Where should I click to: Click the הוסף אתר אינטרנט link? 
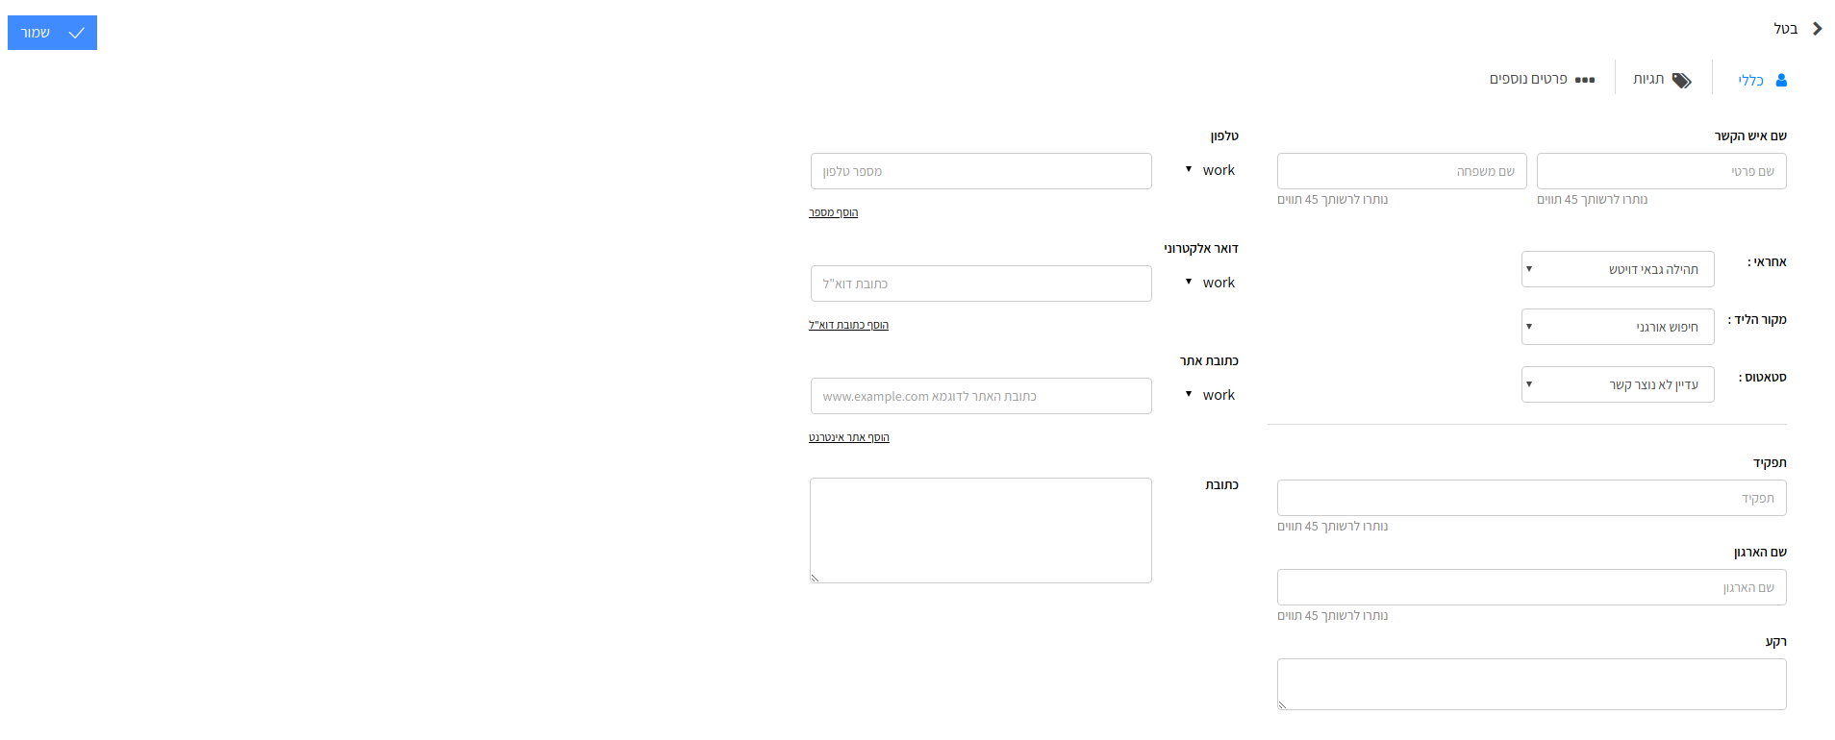848,437
